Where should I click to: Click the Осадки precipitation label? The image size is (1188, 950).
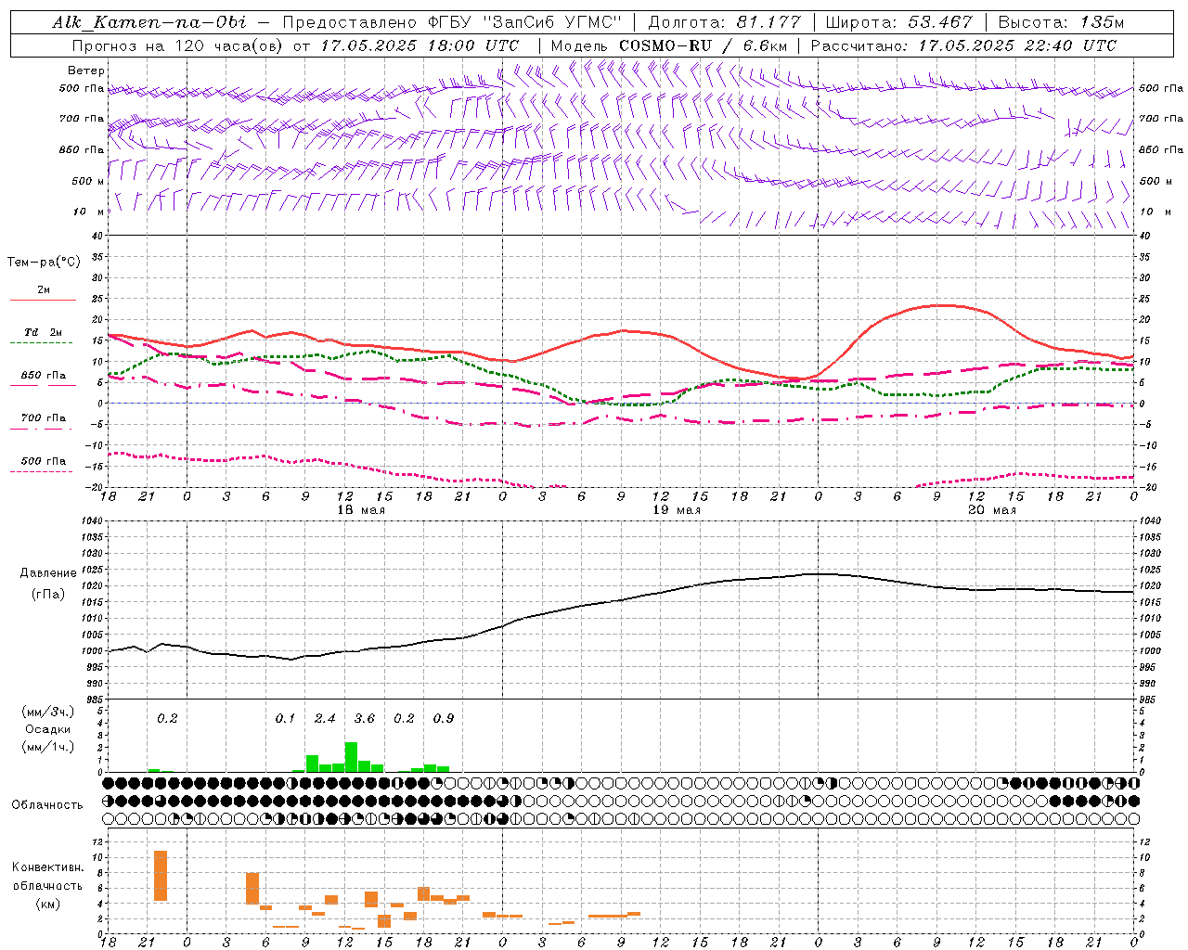coord(48,729)
